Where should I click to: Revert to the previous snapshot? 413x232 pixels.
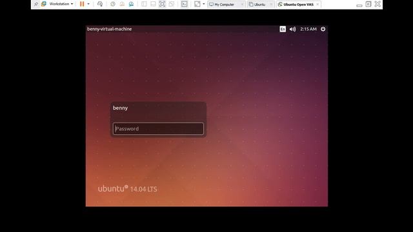click(122, 4)
